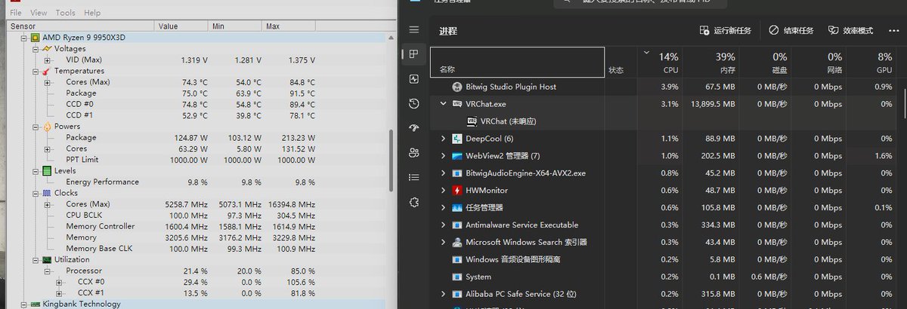The width and height of the screenshot is (907, 309).
Task: Click the VRChat.exe process icon
Action: 457,104
